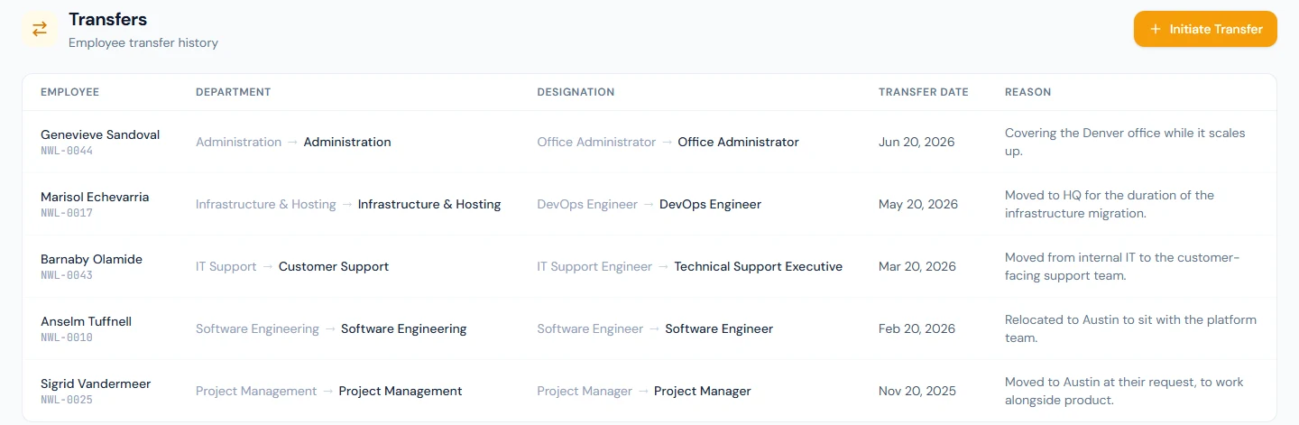The image size is (1299, 425).
Task: Click employee ID NWL-0010
Action: pos(67,337)
